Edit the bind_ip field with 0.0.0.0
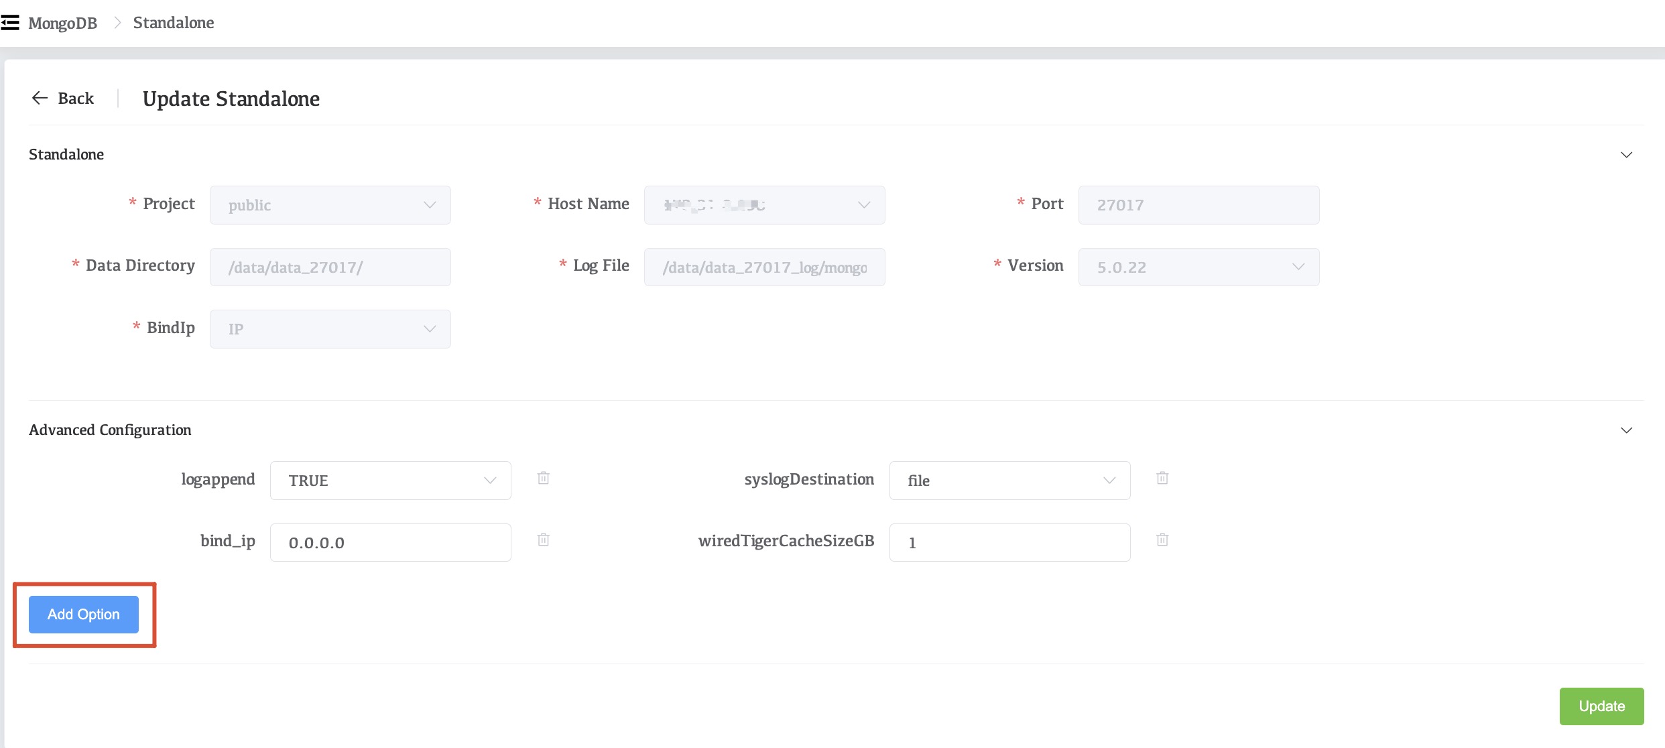 click(x=391, y=543)
